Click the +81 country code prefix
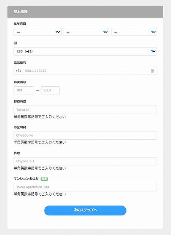 pos(18,71)
